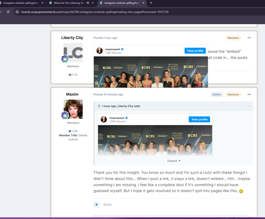Click the browser address bar URL
Viewport: 265px width, 219px height.
click(95, 12)
